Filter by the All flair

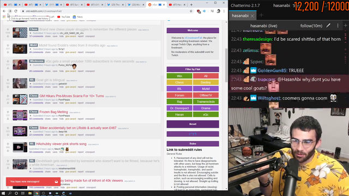pyautogui.click(x=206, y=76)
